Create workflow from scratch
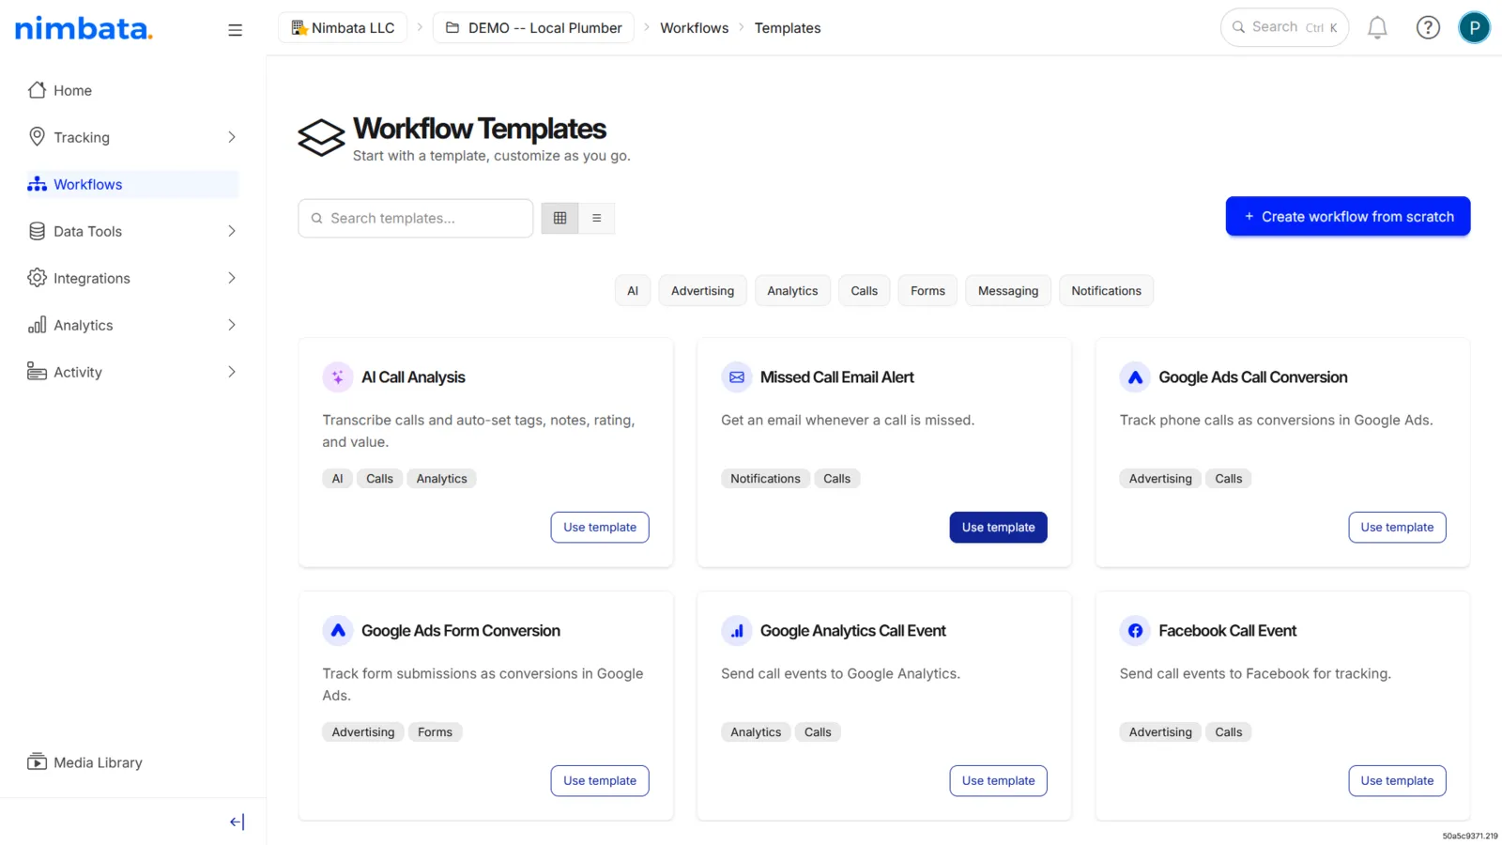1502x845 pixels. tap(1348, 217)
